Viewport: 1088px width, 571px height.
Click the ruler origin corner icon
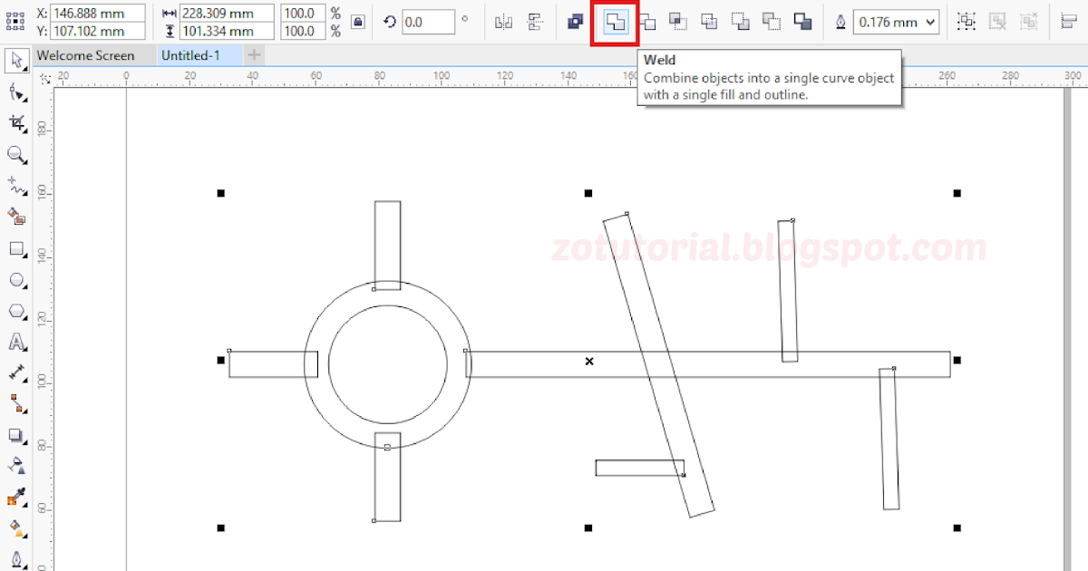pyautogui.click(x=45, y=80)
